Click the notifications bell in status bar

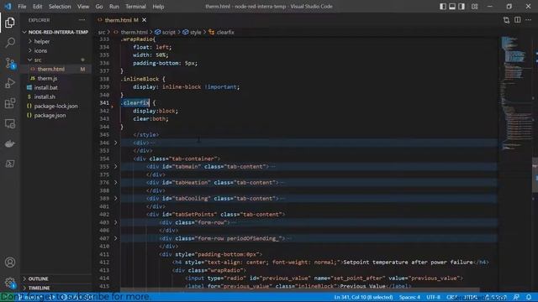click(x=529, y=297)
